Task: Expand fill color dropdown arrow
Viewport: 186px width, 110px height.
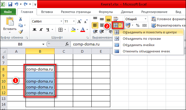Action: coord(77,30)
